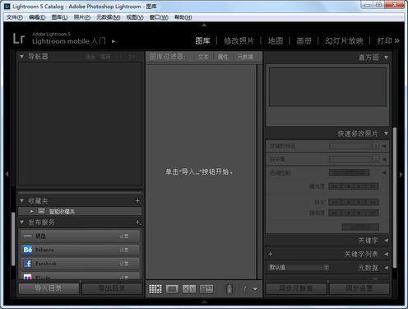Screen dimensions: 408x309
Task: Switch to 幻灯片放映 Slideshow module
Action: click(x=344, y=41)
